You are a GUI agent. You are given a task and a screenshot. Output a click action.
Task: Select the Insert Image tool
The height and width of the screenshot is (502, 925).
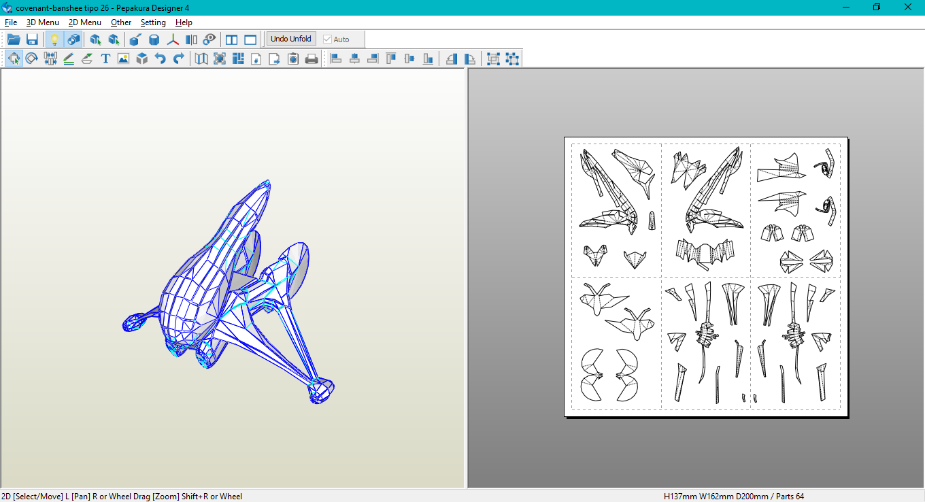click(123, 58)
